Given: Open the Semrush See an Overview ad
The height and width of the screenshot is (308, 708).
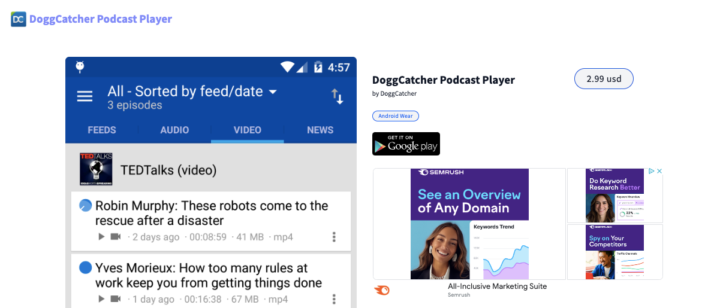Looking at the screenshot, I should pyautogui.click(x=469, y=224).
